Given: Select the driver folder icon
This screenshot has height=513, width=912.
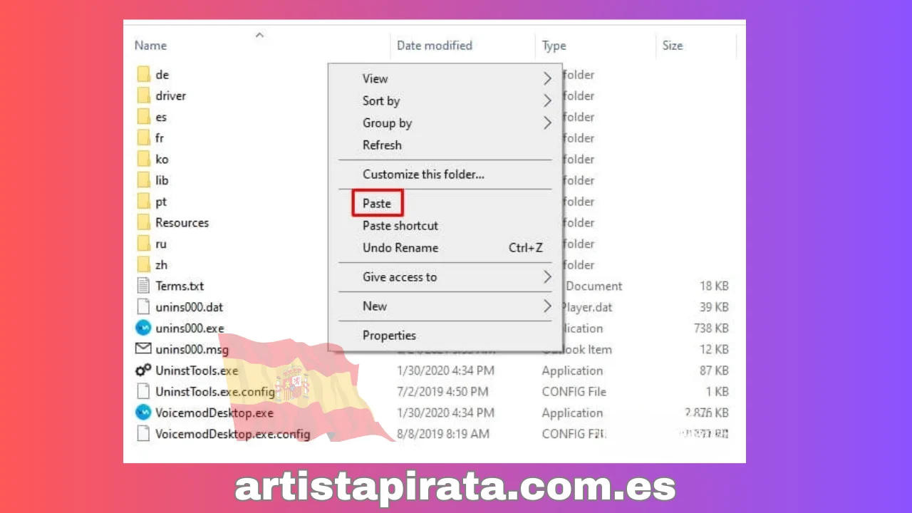Looking at the screenshot, I should click(144, 95).
